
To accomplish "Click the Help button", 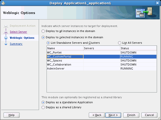I will click(12, 115).
